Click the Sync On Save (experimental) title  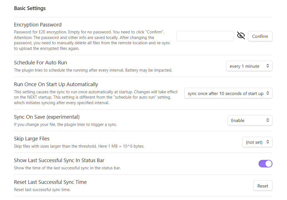tap(47, 117)
